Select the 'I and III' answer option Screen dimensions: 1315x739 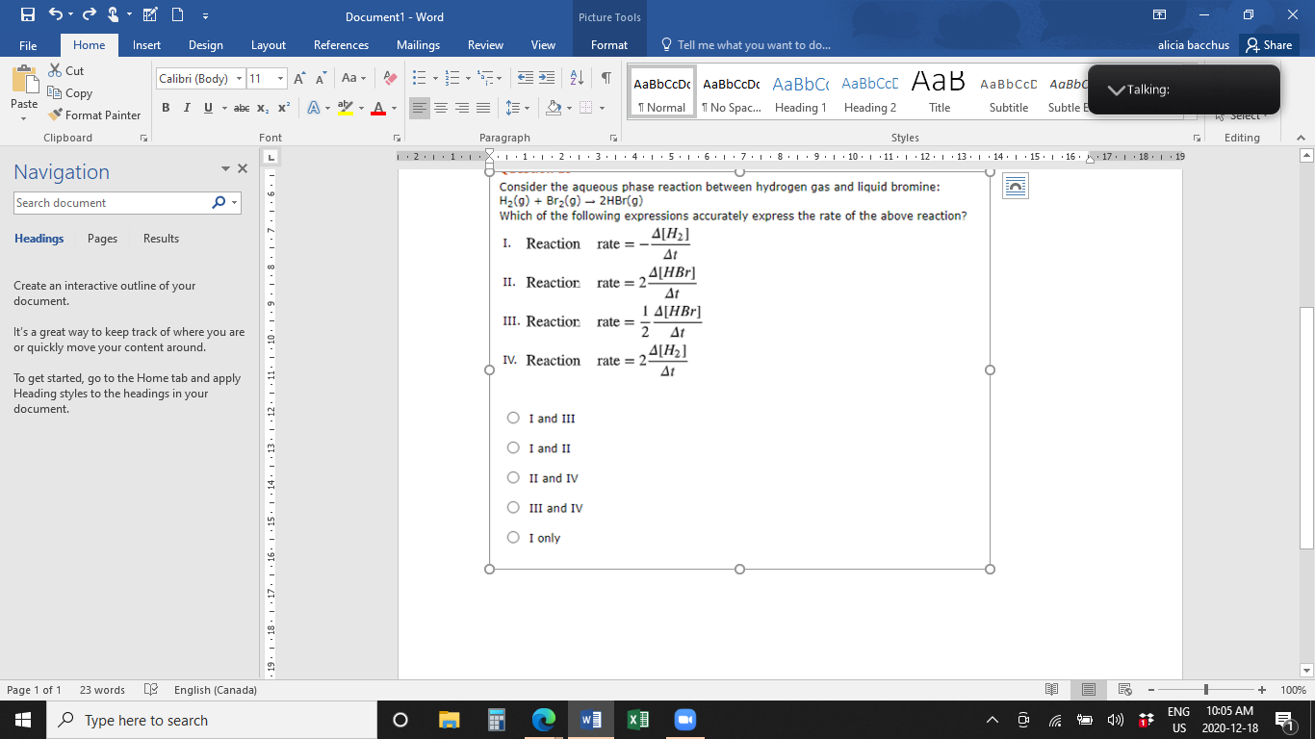513,418
